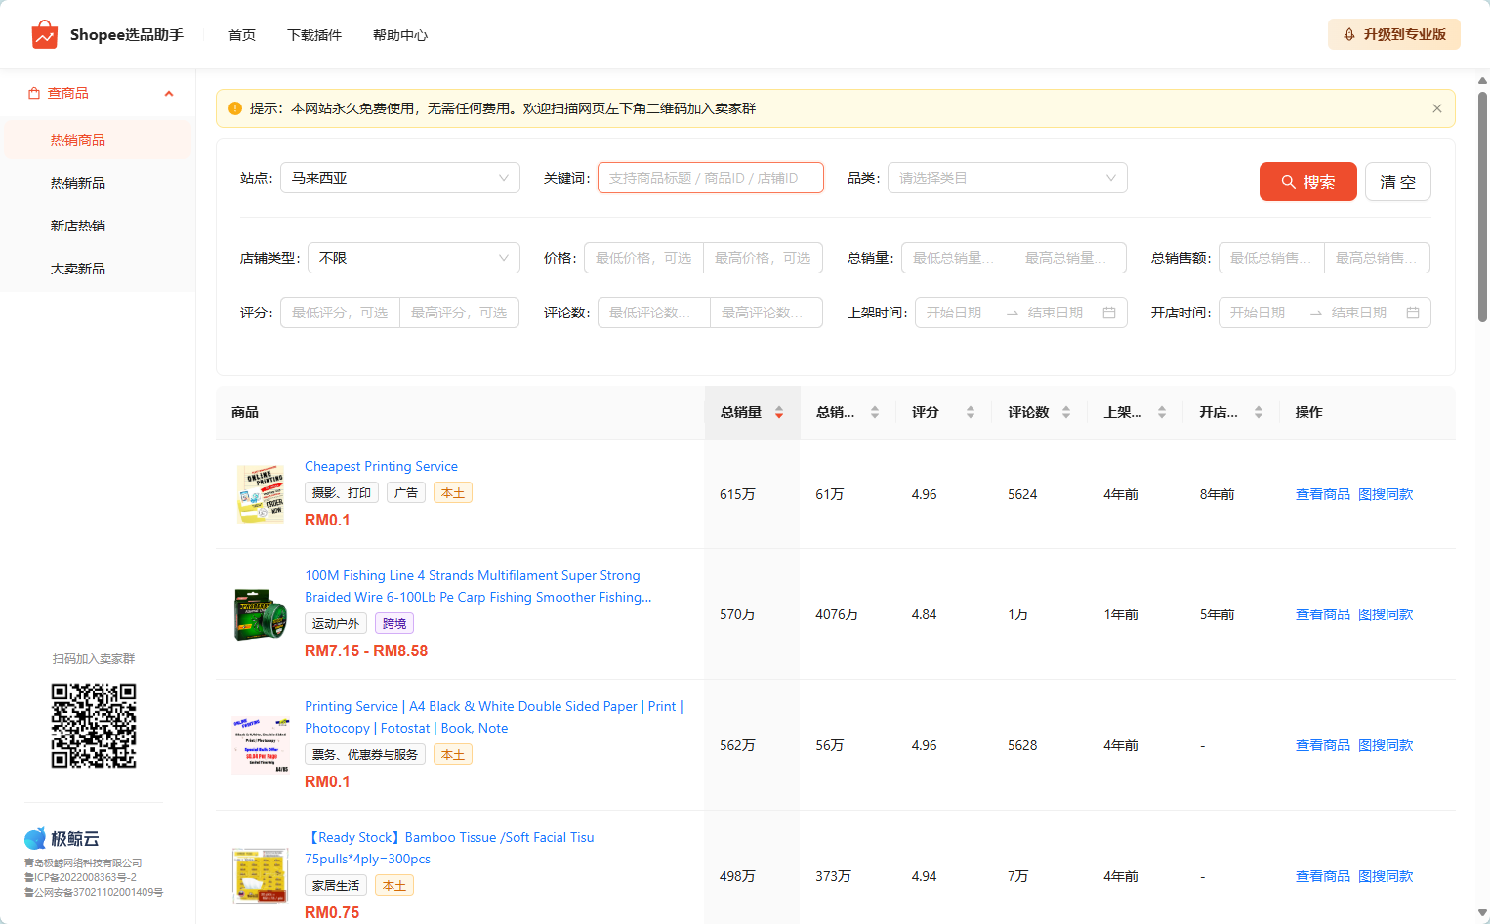Open the Printing Service A4 Black & White title
Image resolution: width=1490 pixels, height=924 pixels.
tap(494, 717)
